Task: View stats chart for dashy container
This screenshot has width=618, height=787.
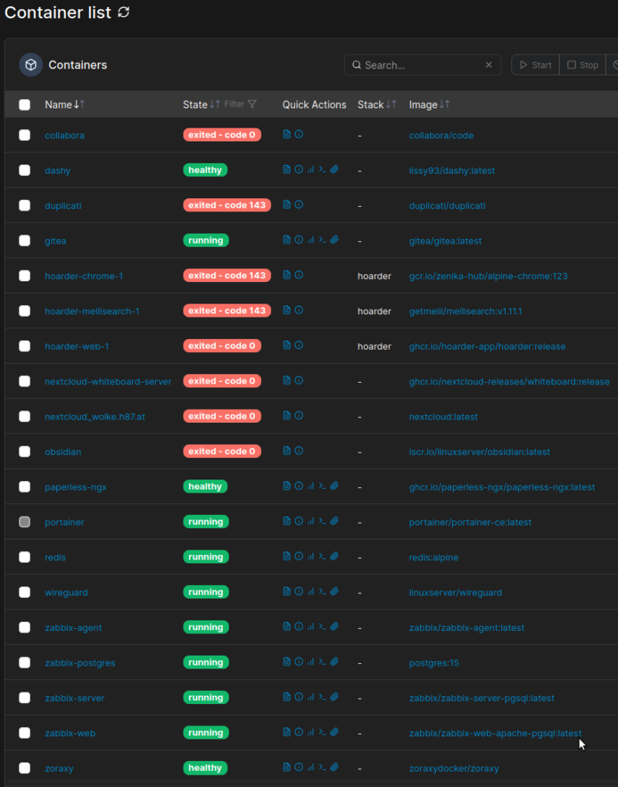Action: (x=311, y=169)
